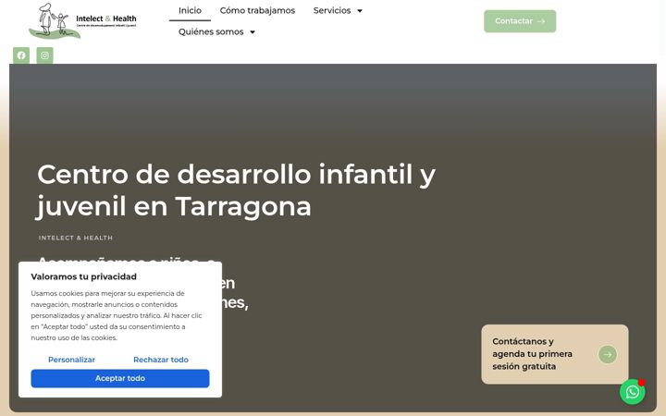This screenshot has height=416, width=666.
Task: Accept all cookies with Aceptar todo
Action: tap(120, 378)
